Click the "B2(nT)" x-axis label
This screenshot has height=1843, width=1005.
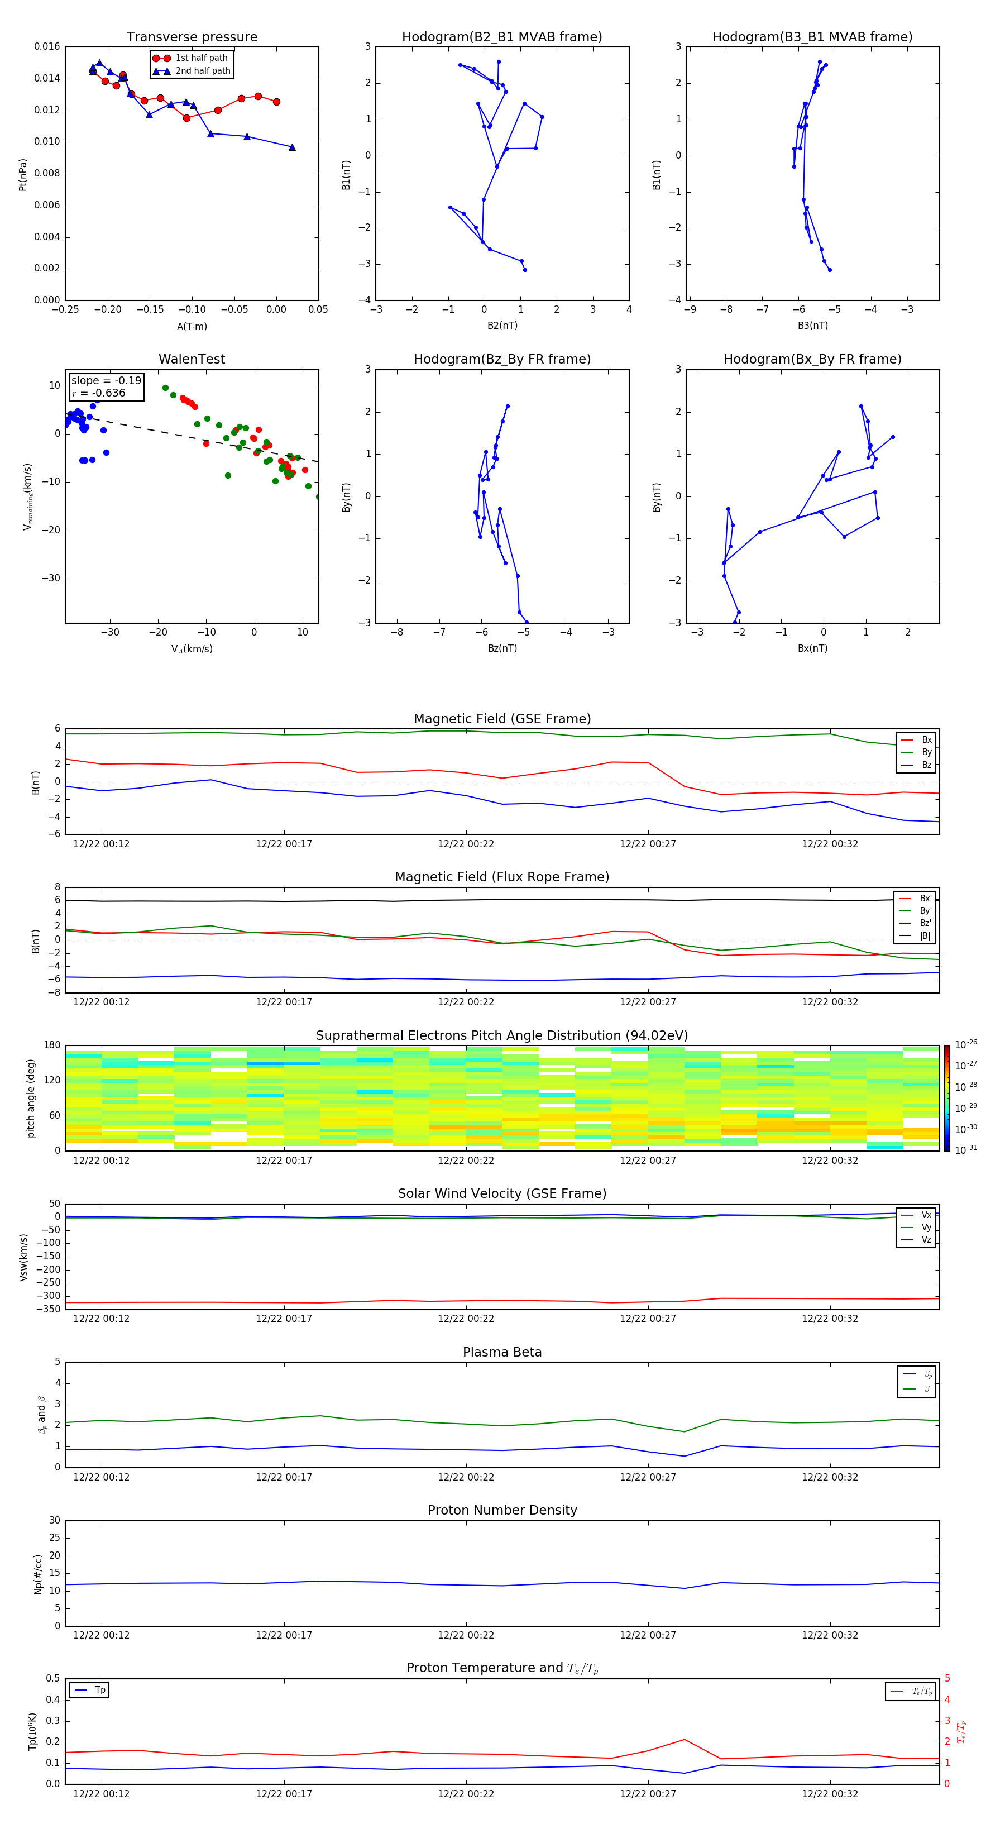pyautogui.click(x=502, y=326)
